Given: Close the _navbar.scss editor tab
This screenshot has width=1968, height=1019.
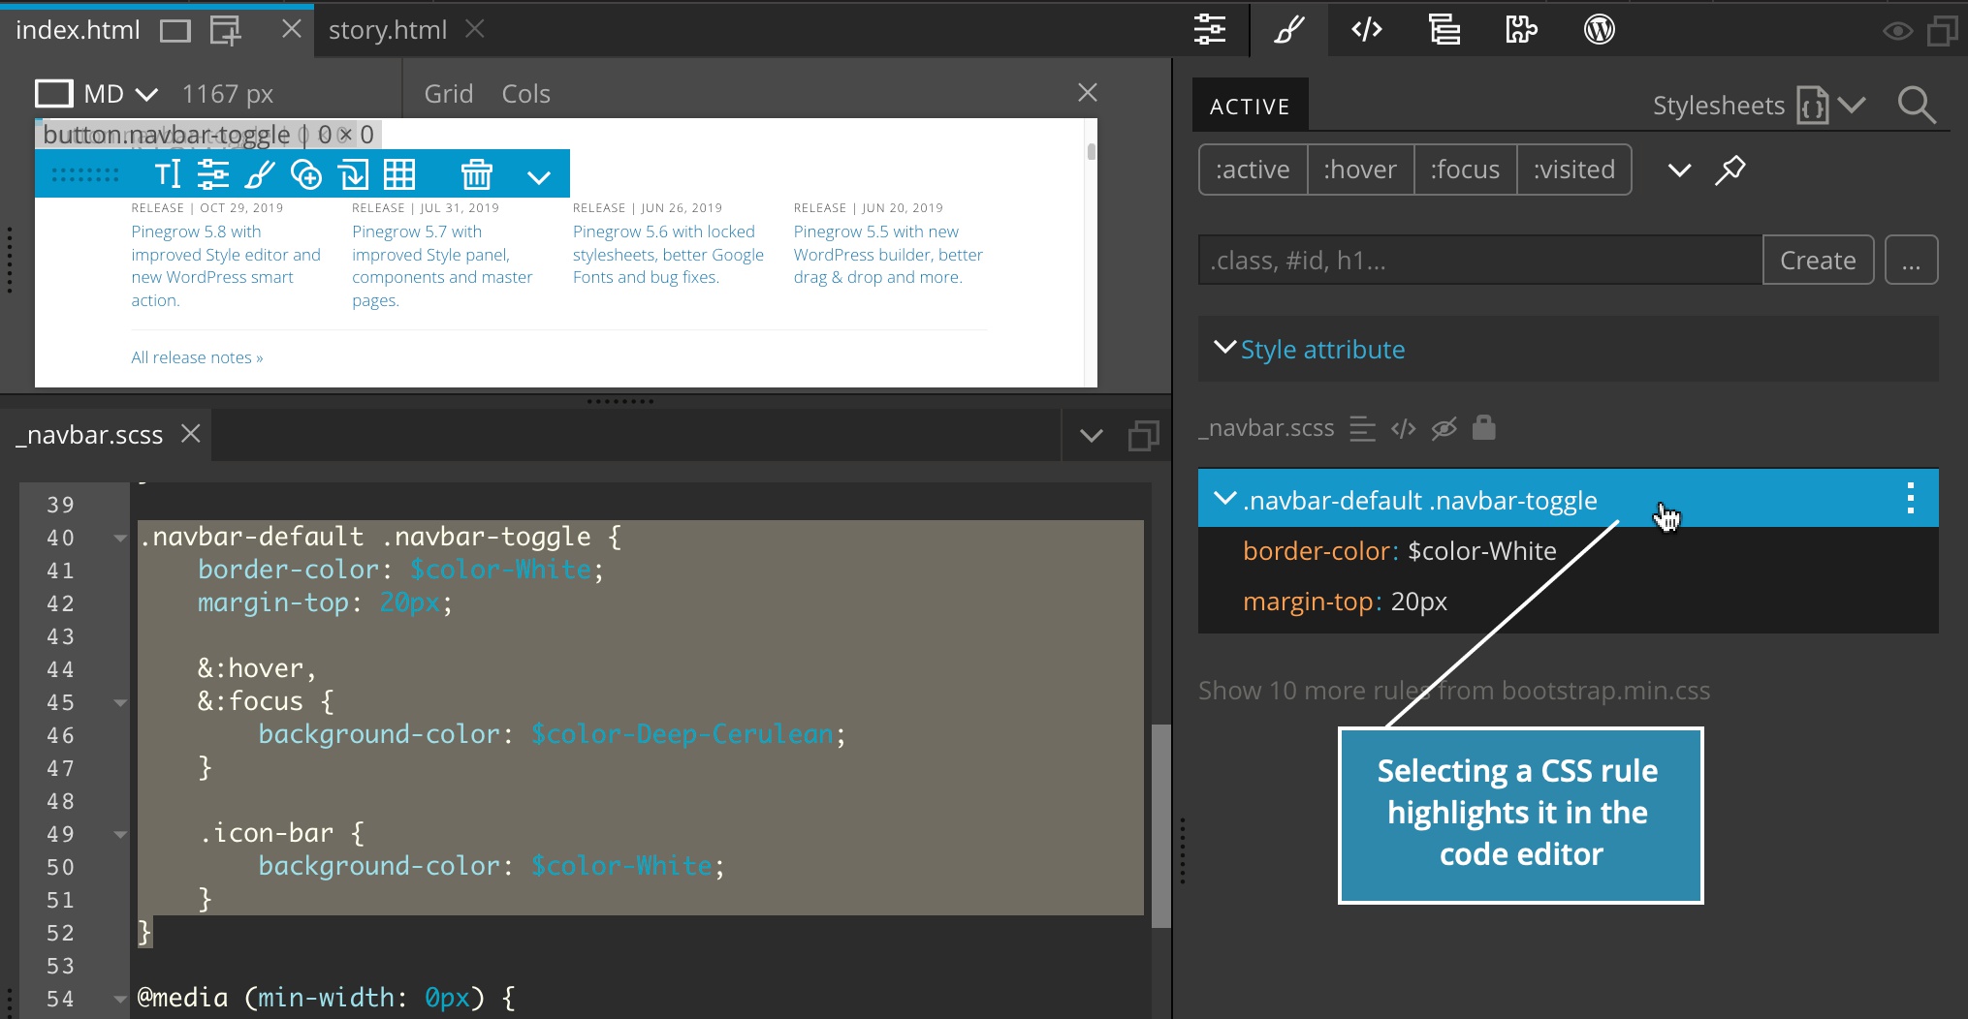Looking at the screenshot, I should tap(191, 434).
